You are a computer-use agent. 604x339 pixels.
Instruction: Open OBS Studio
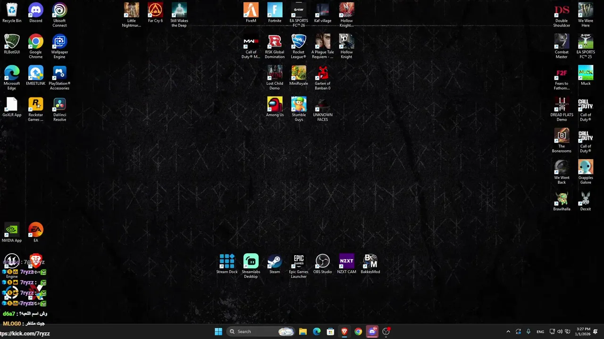coord(323,264)
